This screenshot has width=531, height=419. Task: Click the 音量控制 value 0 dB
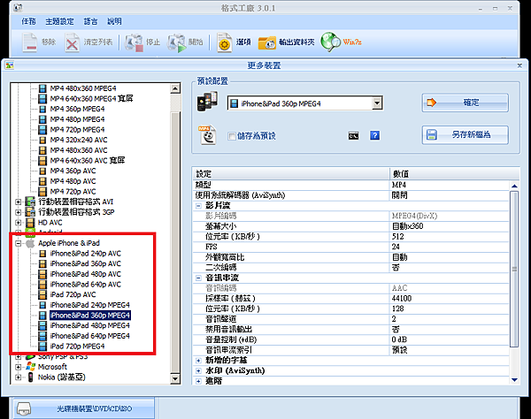click(x=450, y=339)
